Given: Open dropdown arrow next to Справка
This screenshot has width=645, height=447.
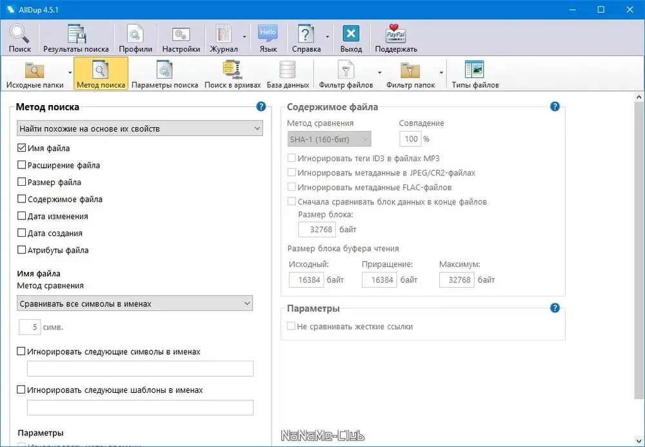Looking at the screenshot, I should coord(328,37).
